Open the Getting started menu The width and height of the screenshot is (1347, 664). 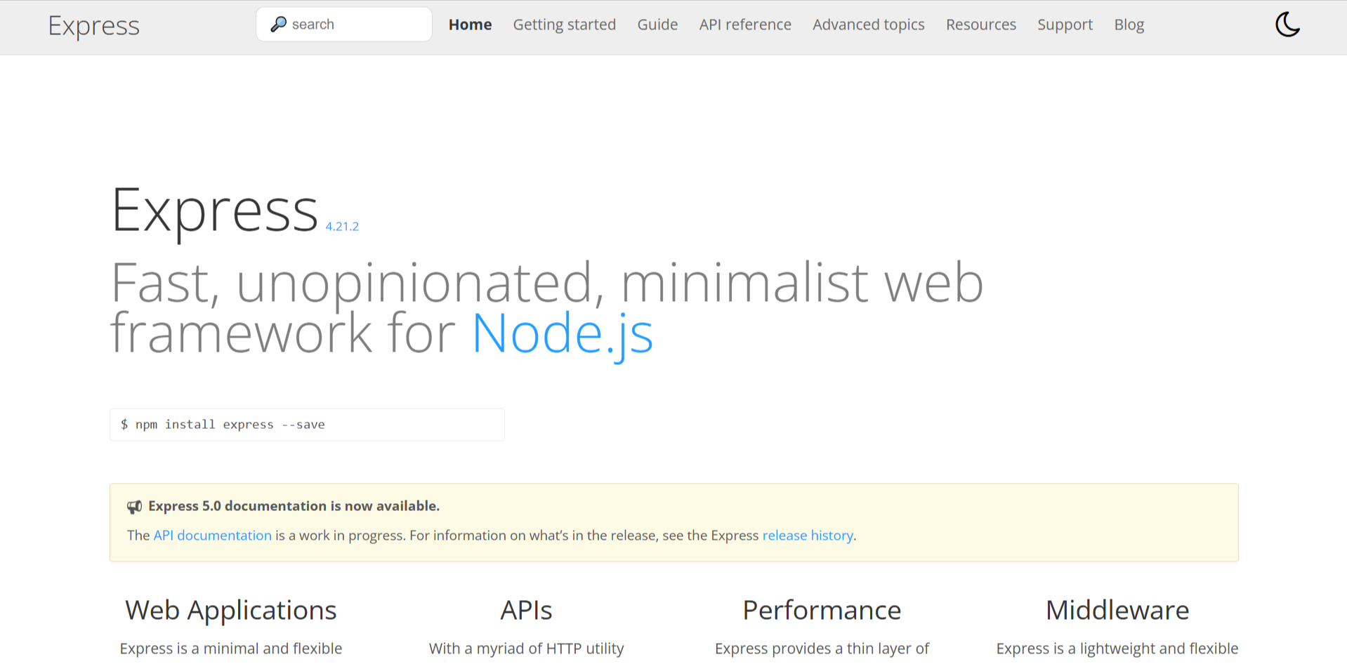(564, 25)
